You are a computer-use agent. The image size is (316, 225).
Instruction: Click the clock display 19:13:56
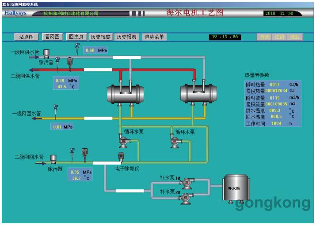[x=225, y=37]
